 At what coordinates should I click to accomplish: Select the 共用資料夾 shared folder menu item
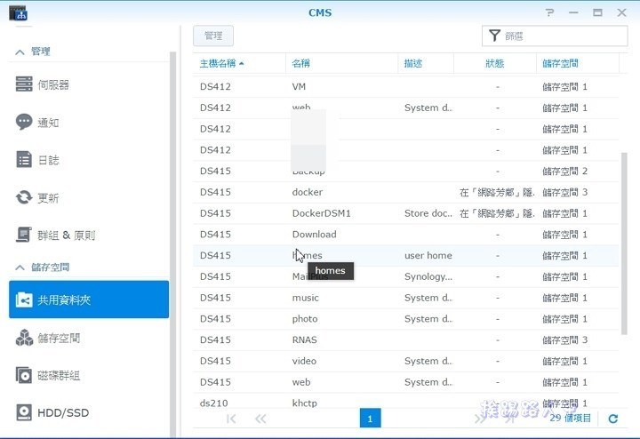point(89,299)
